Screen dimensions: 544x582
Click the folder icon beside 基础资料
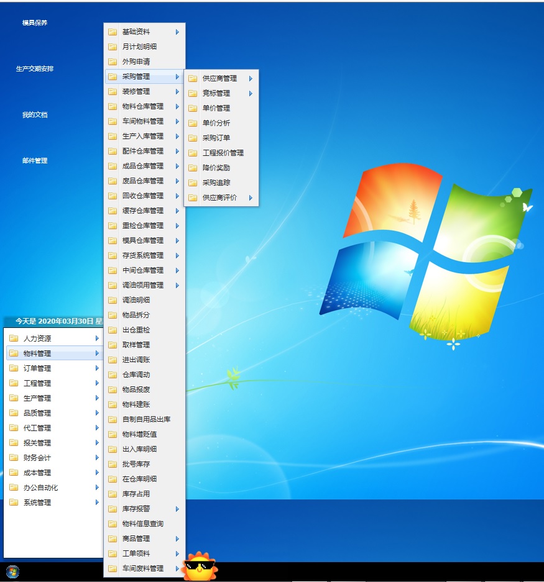pos(112,32)
